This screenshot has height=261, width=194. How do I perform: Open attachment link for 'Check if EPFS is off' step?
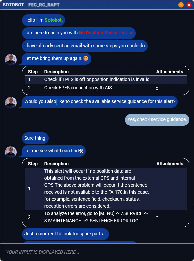coord(157,80)
